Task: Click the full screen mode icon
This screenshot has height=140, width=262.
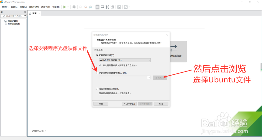Action: pos(107,7)
